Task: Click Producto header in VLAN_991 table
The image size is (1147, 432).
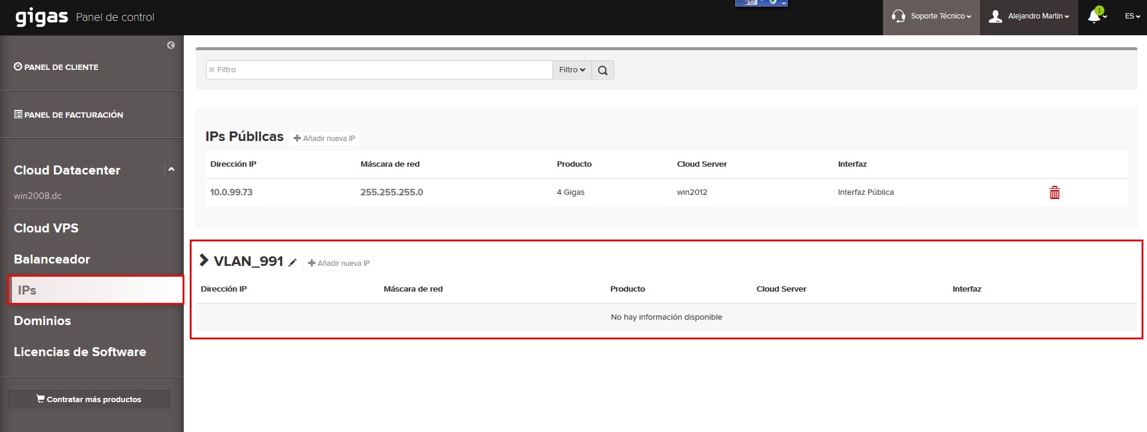Action: [x=627, y=289]
